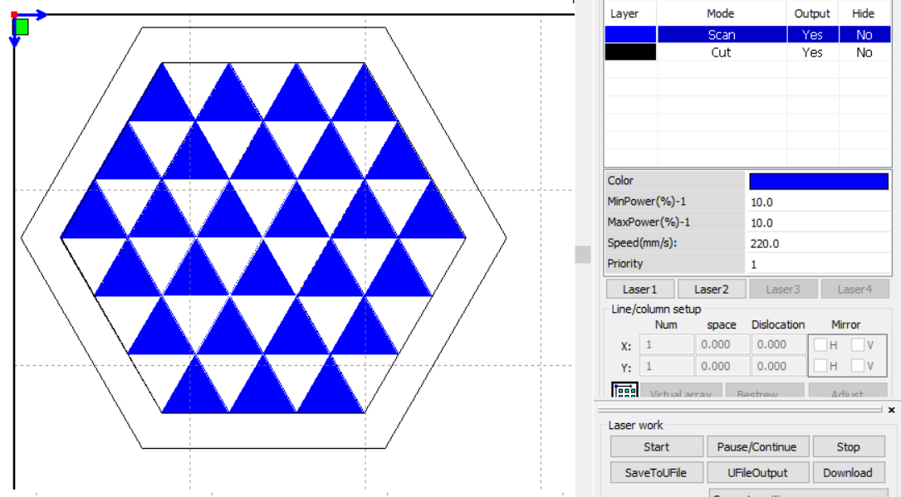The height and width of the screenshot is (497, 901).
Task: Click the Pause/Continue button
Action: pos(757,446)
